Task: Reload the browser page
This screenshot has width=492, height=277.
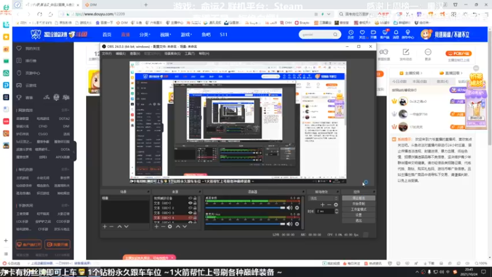Action: 39,14
